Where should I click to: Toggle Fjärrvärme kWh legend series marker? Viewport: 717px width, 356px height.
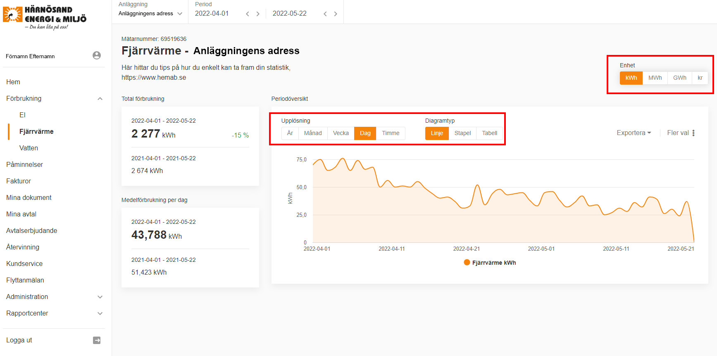point(467,263)
